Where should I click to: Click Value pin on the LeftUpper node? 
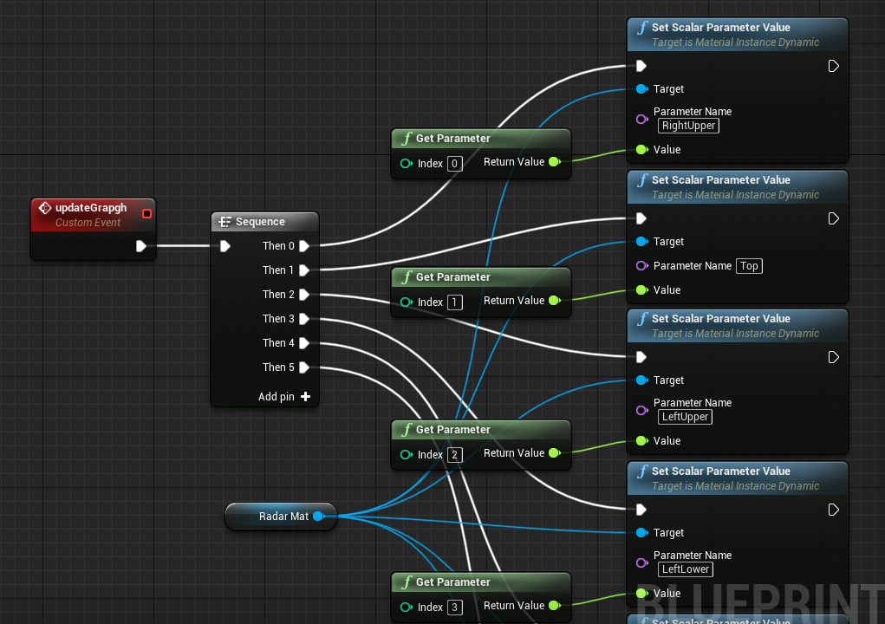pos(641,440)
